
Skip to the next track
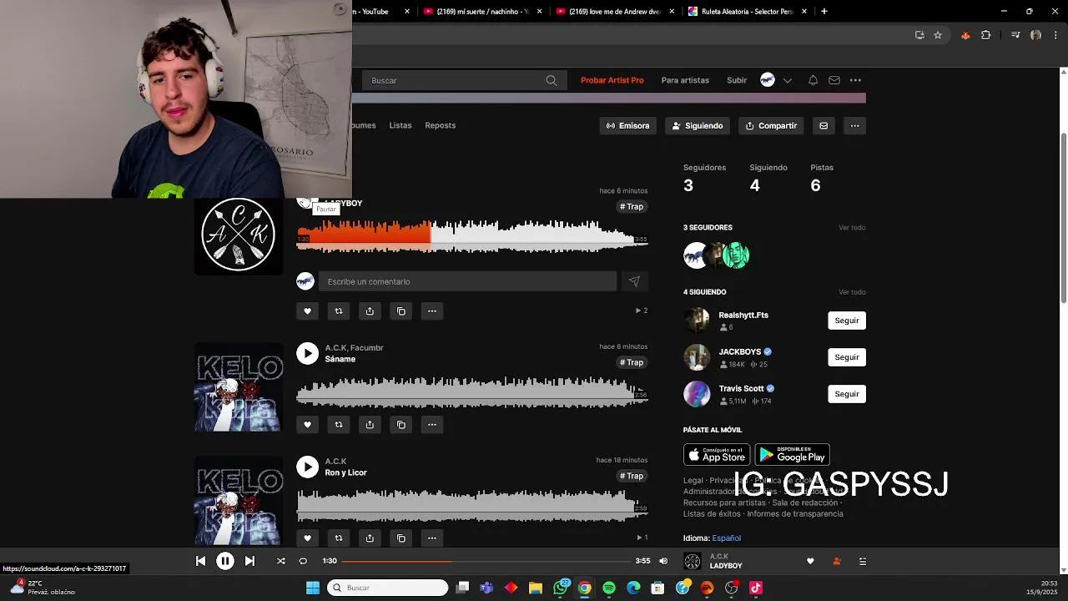point(249,561)
